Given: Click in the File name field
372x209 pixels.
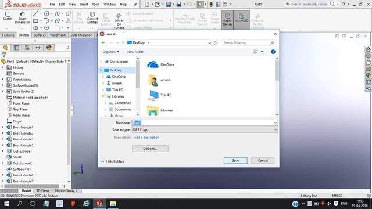Looking at the screenshot, I should pyautogui.click(x=205, y=123).
